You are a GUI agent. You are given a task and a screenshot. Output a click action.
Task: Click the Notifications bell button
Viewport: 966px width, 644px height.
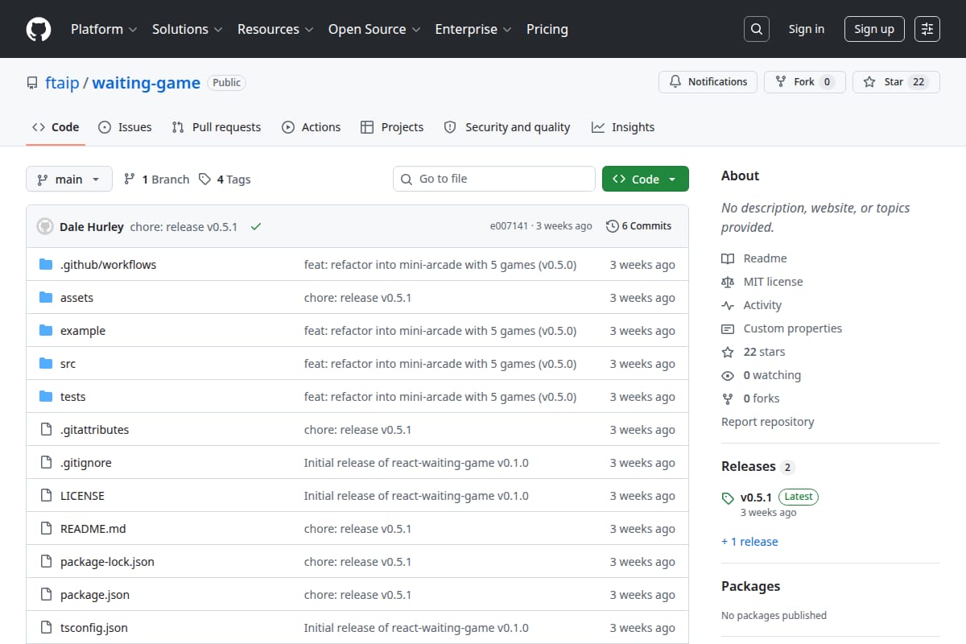pos(708,81)
